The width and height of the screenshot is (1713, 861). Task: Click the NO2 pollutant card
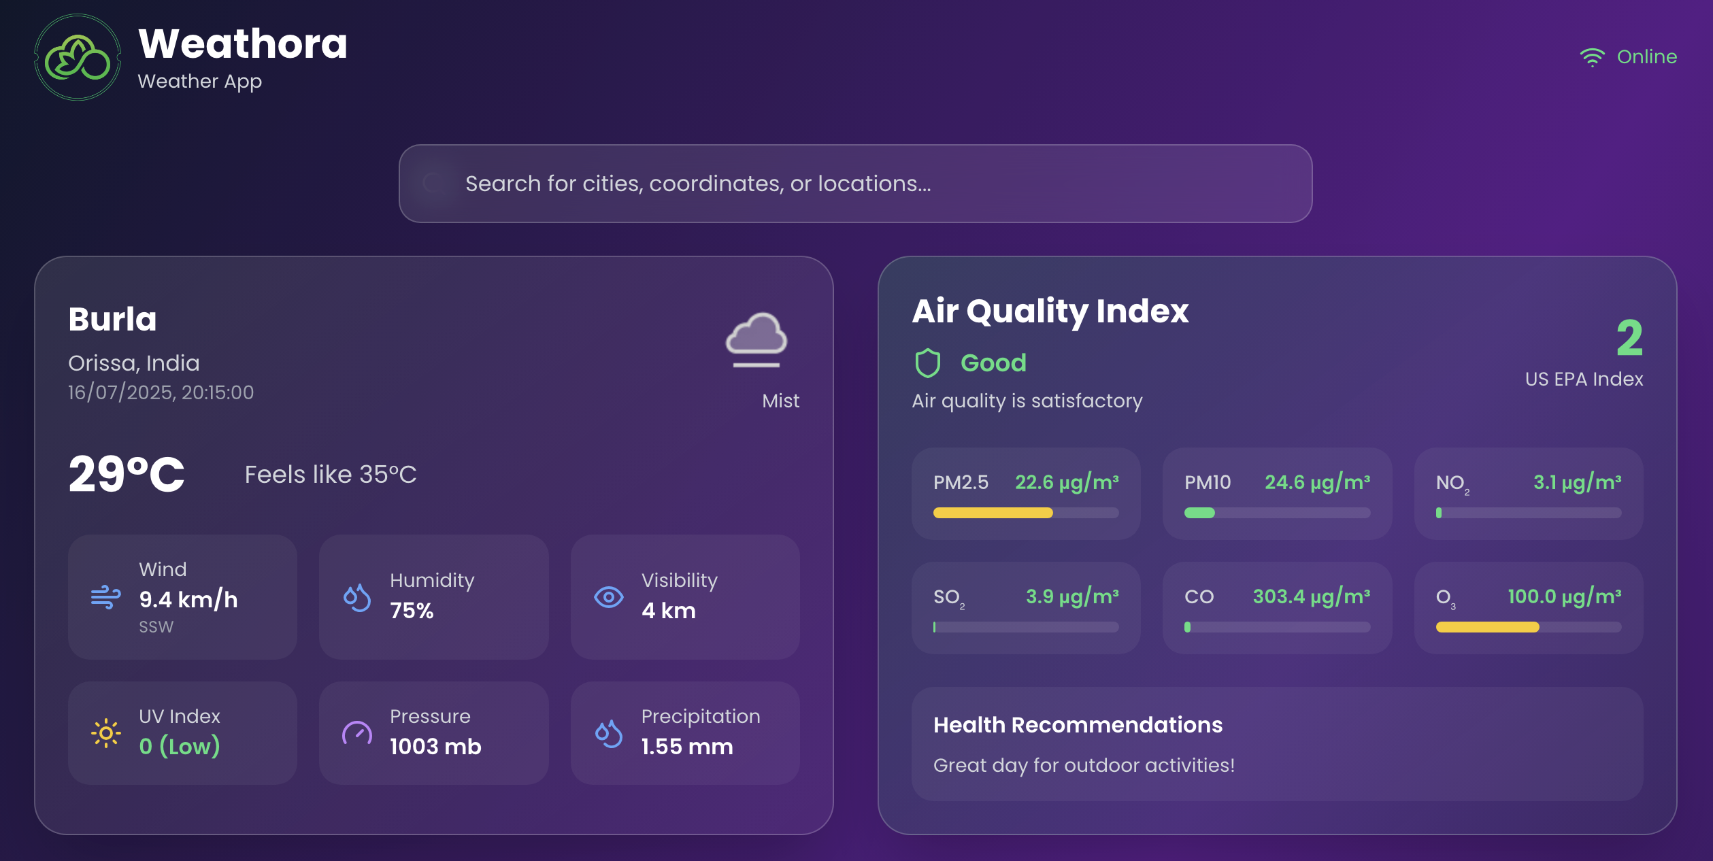pyautogui.click(x=1527, y=494)
